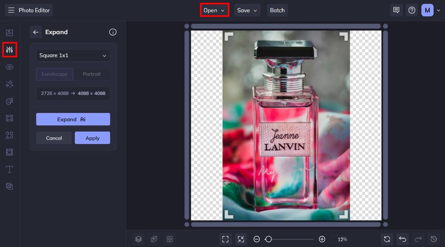The width and height of the screenshot is (445, 247).
Task: Click the top canvas expand bar
Action: coord(286,26)
